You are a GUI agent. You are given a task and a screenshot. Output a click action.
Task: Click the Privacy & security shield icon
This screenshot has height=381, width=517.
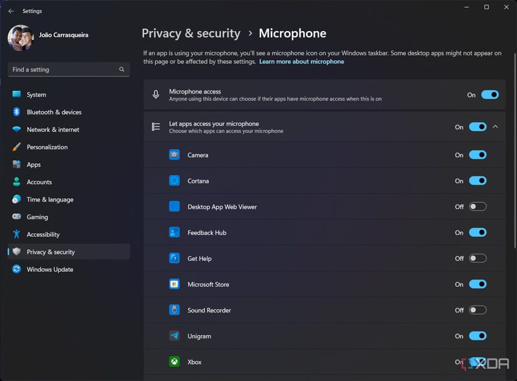17,251
